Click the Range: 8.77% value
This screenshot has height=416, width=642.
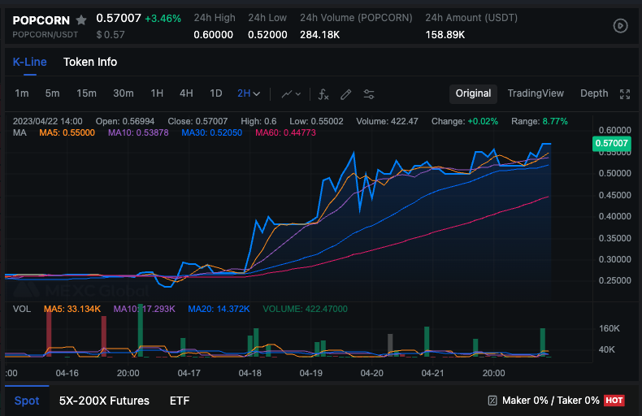click(x=540, y=121)
